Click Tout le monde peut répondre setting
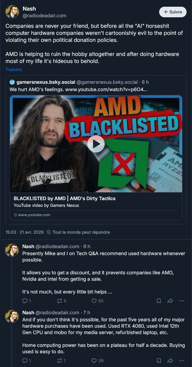Image resolution: width=192 pixels, height=367 pixels. [x=78, y=232]
